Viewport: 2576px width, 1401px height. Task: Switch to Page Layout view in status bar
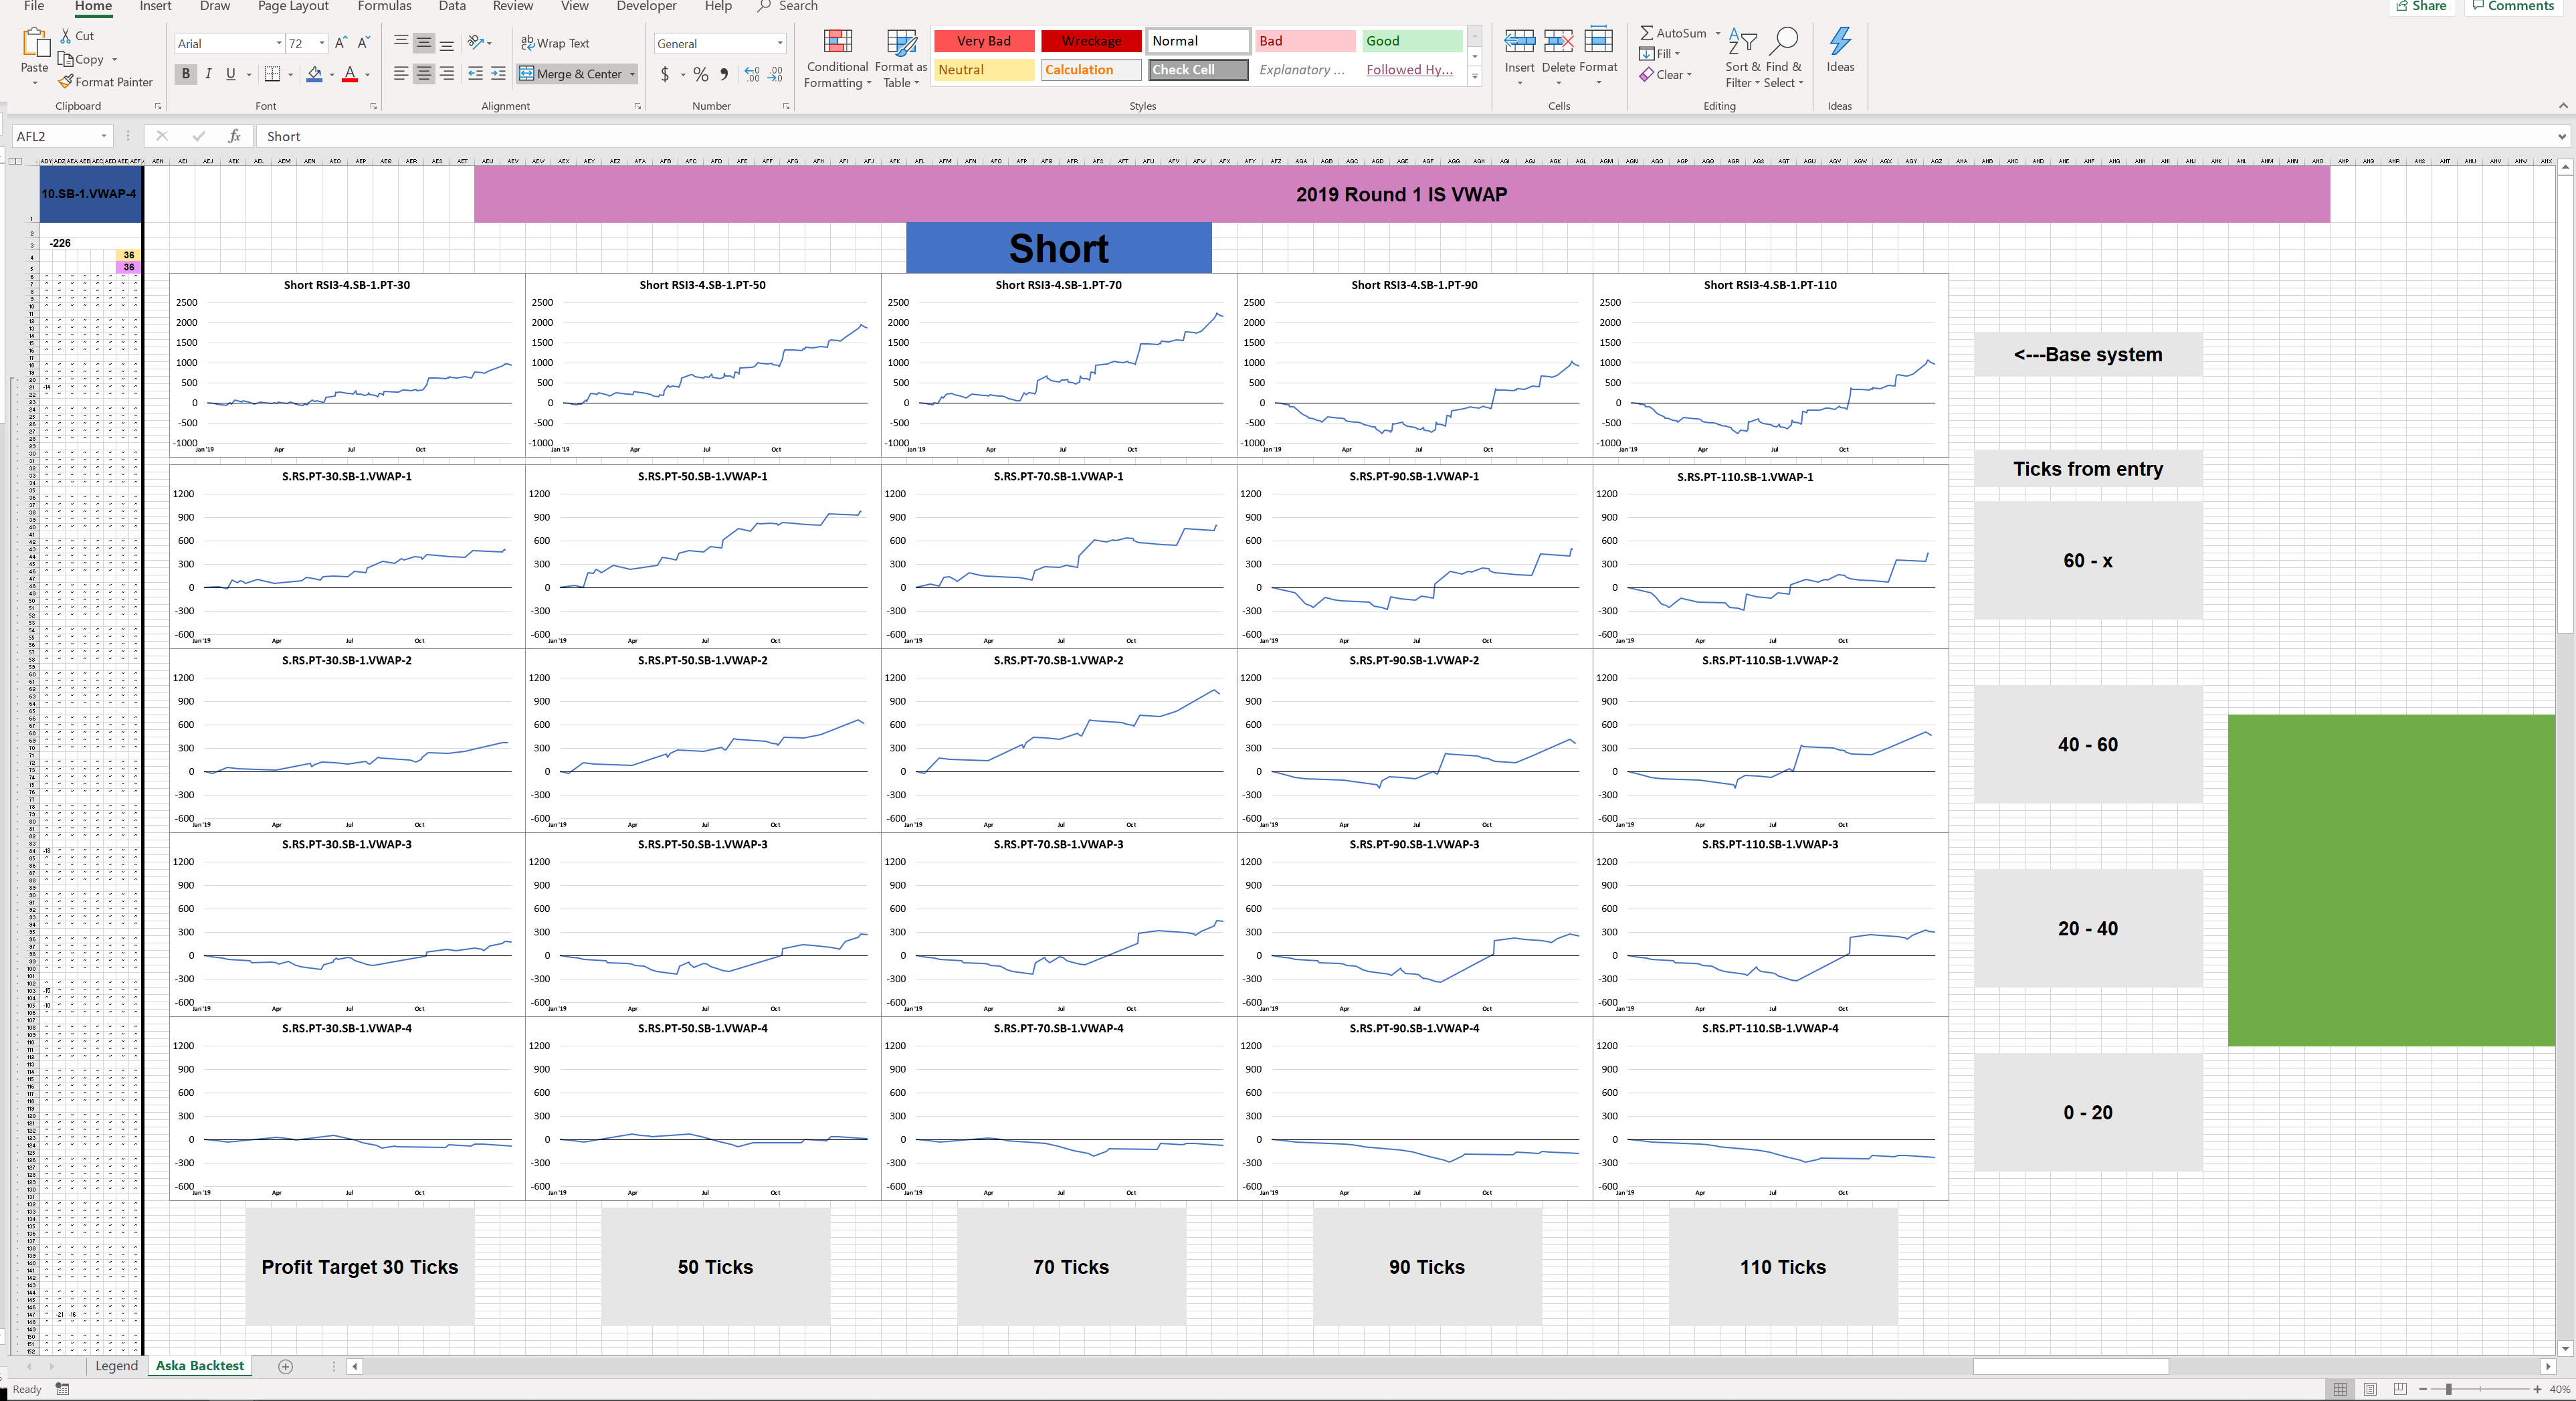click(x=2370, y=1389)
